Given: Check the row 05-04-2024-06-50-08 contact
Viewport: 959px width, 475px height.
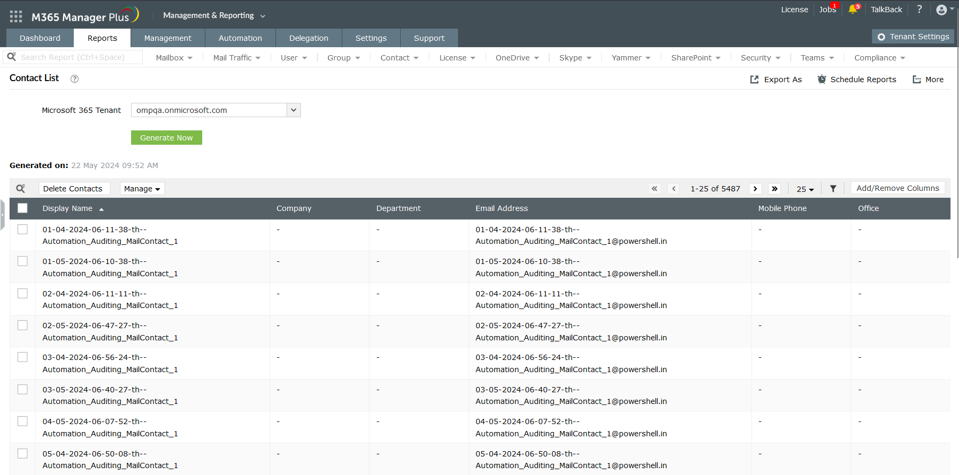Looking at the screenshot, I should point(22,453).
